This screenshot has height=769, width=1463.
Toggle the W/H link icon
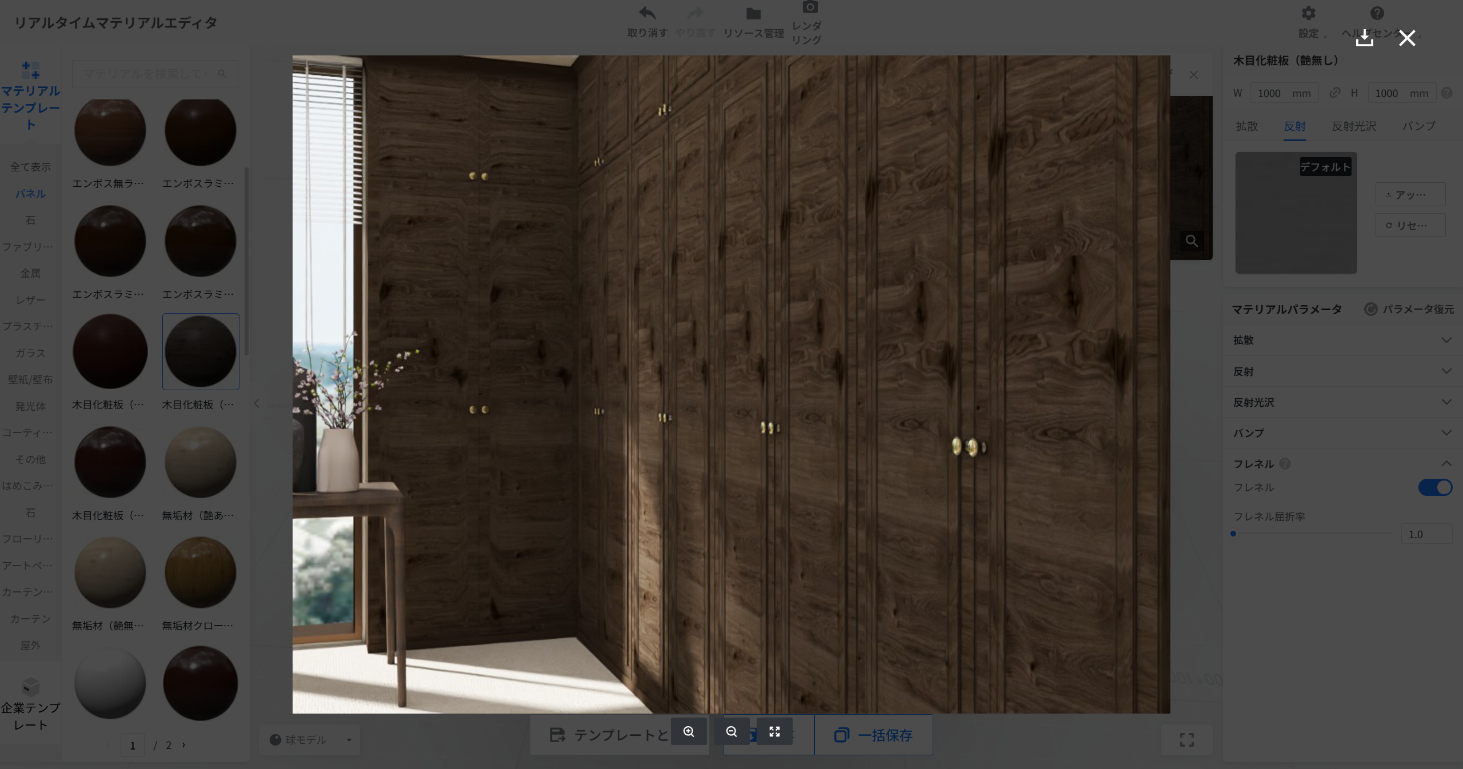click(x=1334, y=93)
